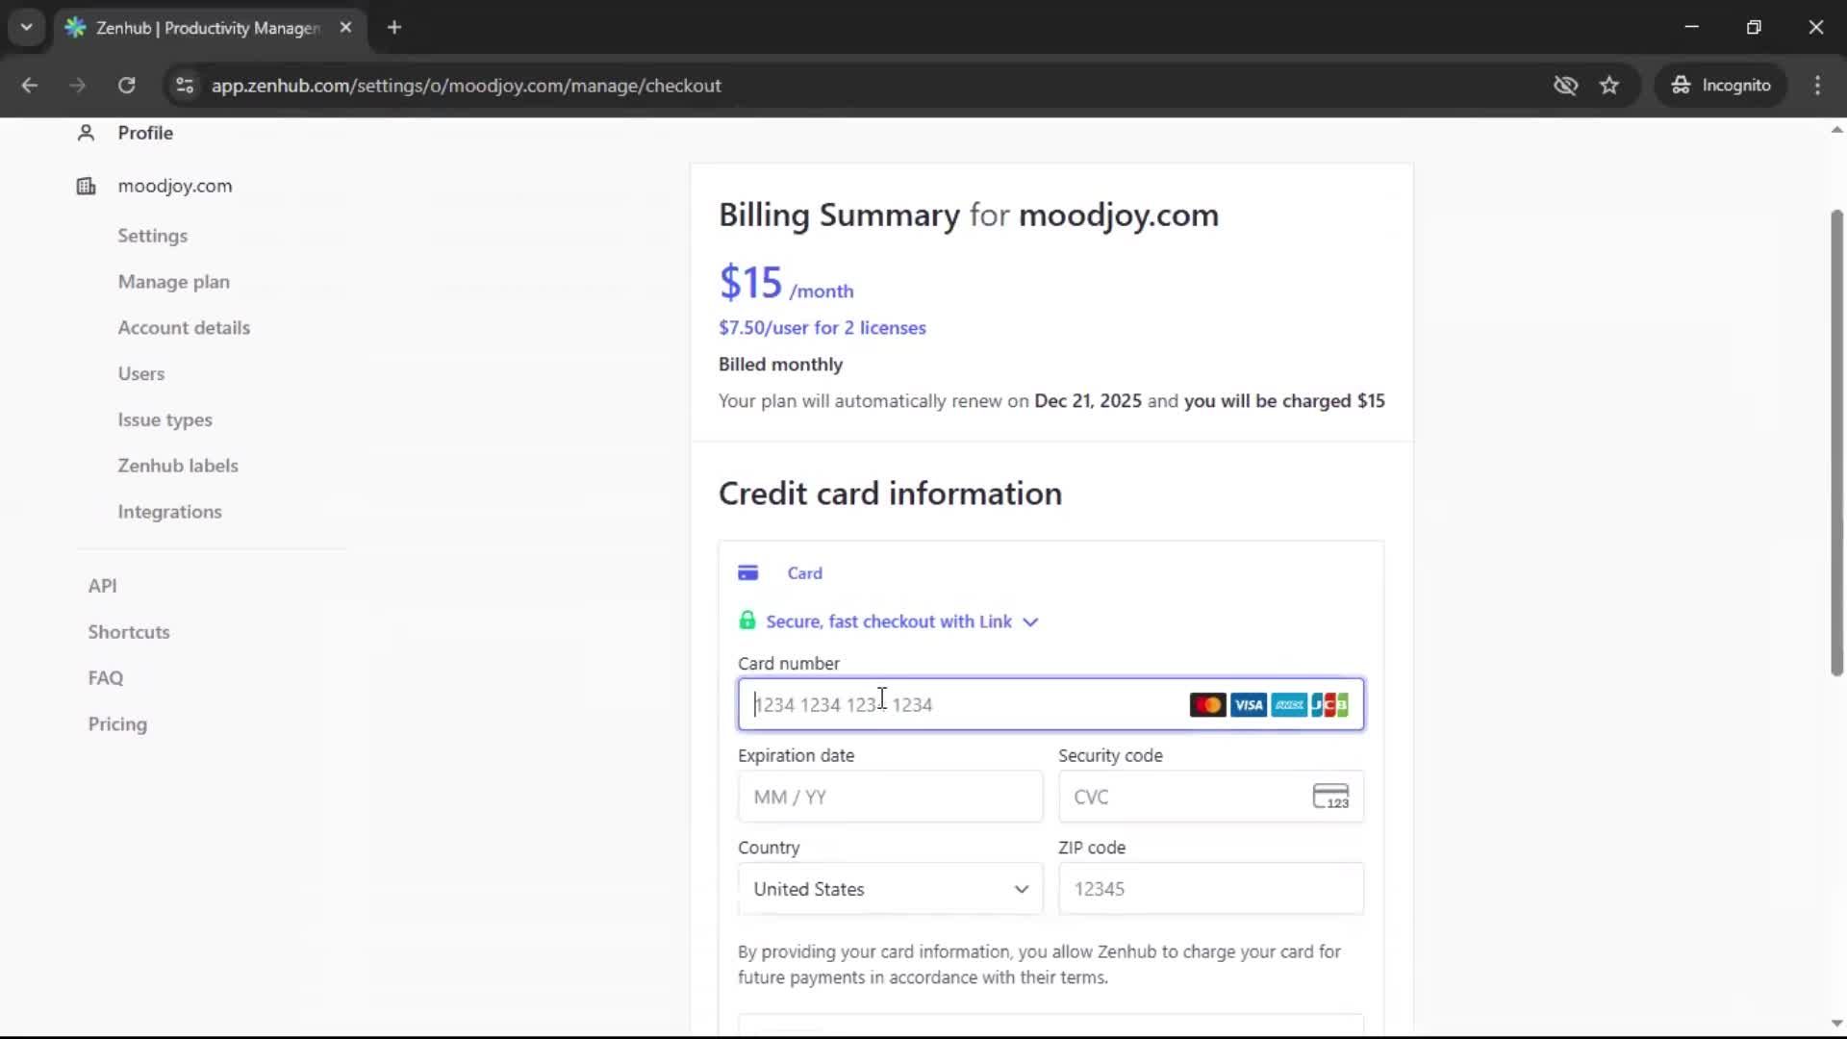The height and width of the screenshot is (1039, 1847).
Task: Click the bookmark star icon
Action: click(x=1609, y=86)
